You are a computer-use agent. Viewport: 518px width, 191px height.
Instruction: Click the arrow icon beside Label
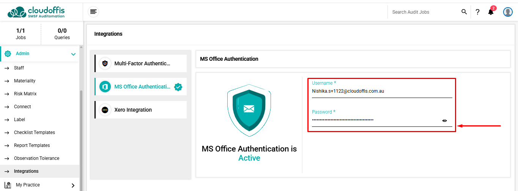click(x=6, y=120)
